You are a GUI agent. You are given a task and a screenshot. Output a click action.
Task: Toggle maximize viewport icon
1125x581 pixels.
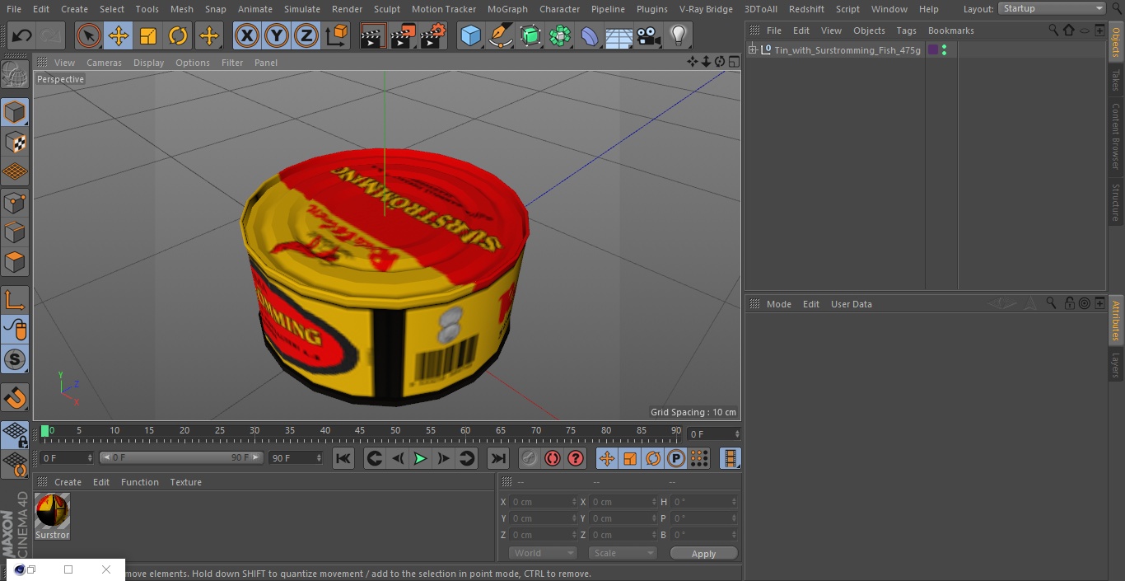coord(733,62)
